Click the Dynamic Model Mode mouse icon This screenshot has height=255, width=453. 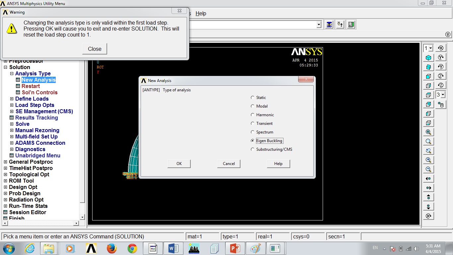click(441, 105)
